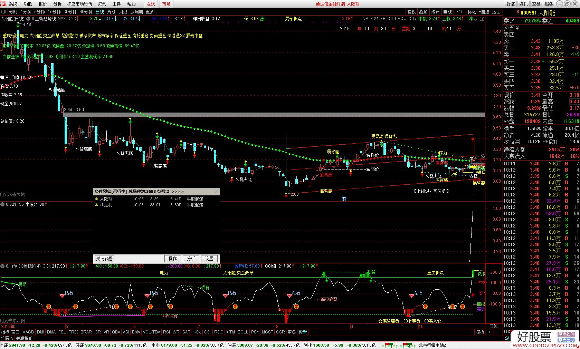580x349 pixels.
Task: Click 设置 button in alert dialog
Action: tap(209, 259)
